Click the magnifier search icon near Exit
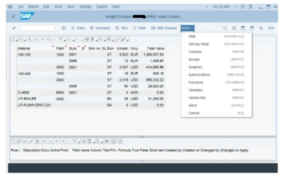Screen dimensions: 286x176 pos(225,28)
